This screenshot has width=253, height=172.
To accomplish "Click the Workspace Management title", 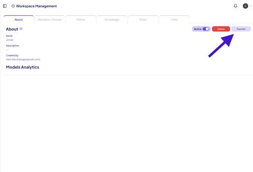I will coord(36,6).
